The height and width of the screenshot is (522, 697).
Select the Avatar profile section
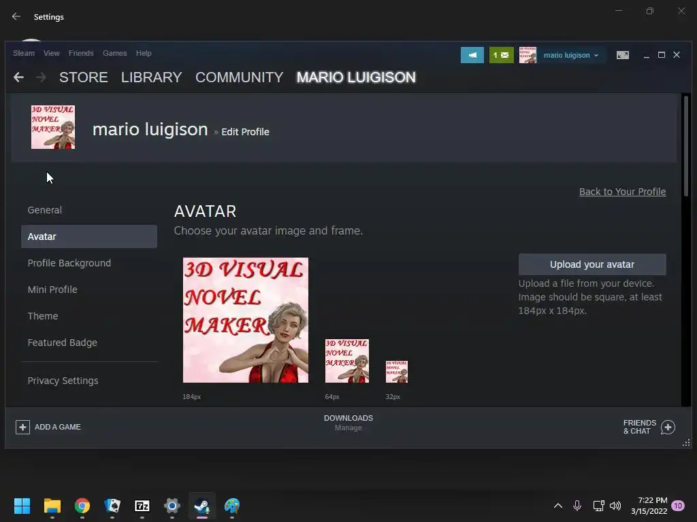click(x=89, y=236)
